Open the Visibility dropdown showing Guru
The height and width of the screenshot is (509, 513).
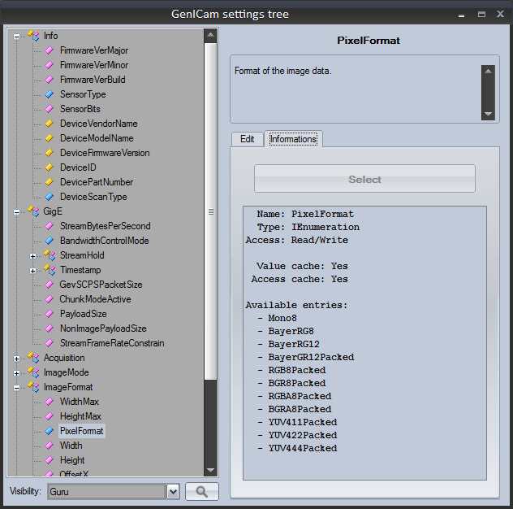[x=172, y=491]
